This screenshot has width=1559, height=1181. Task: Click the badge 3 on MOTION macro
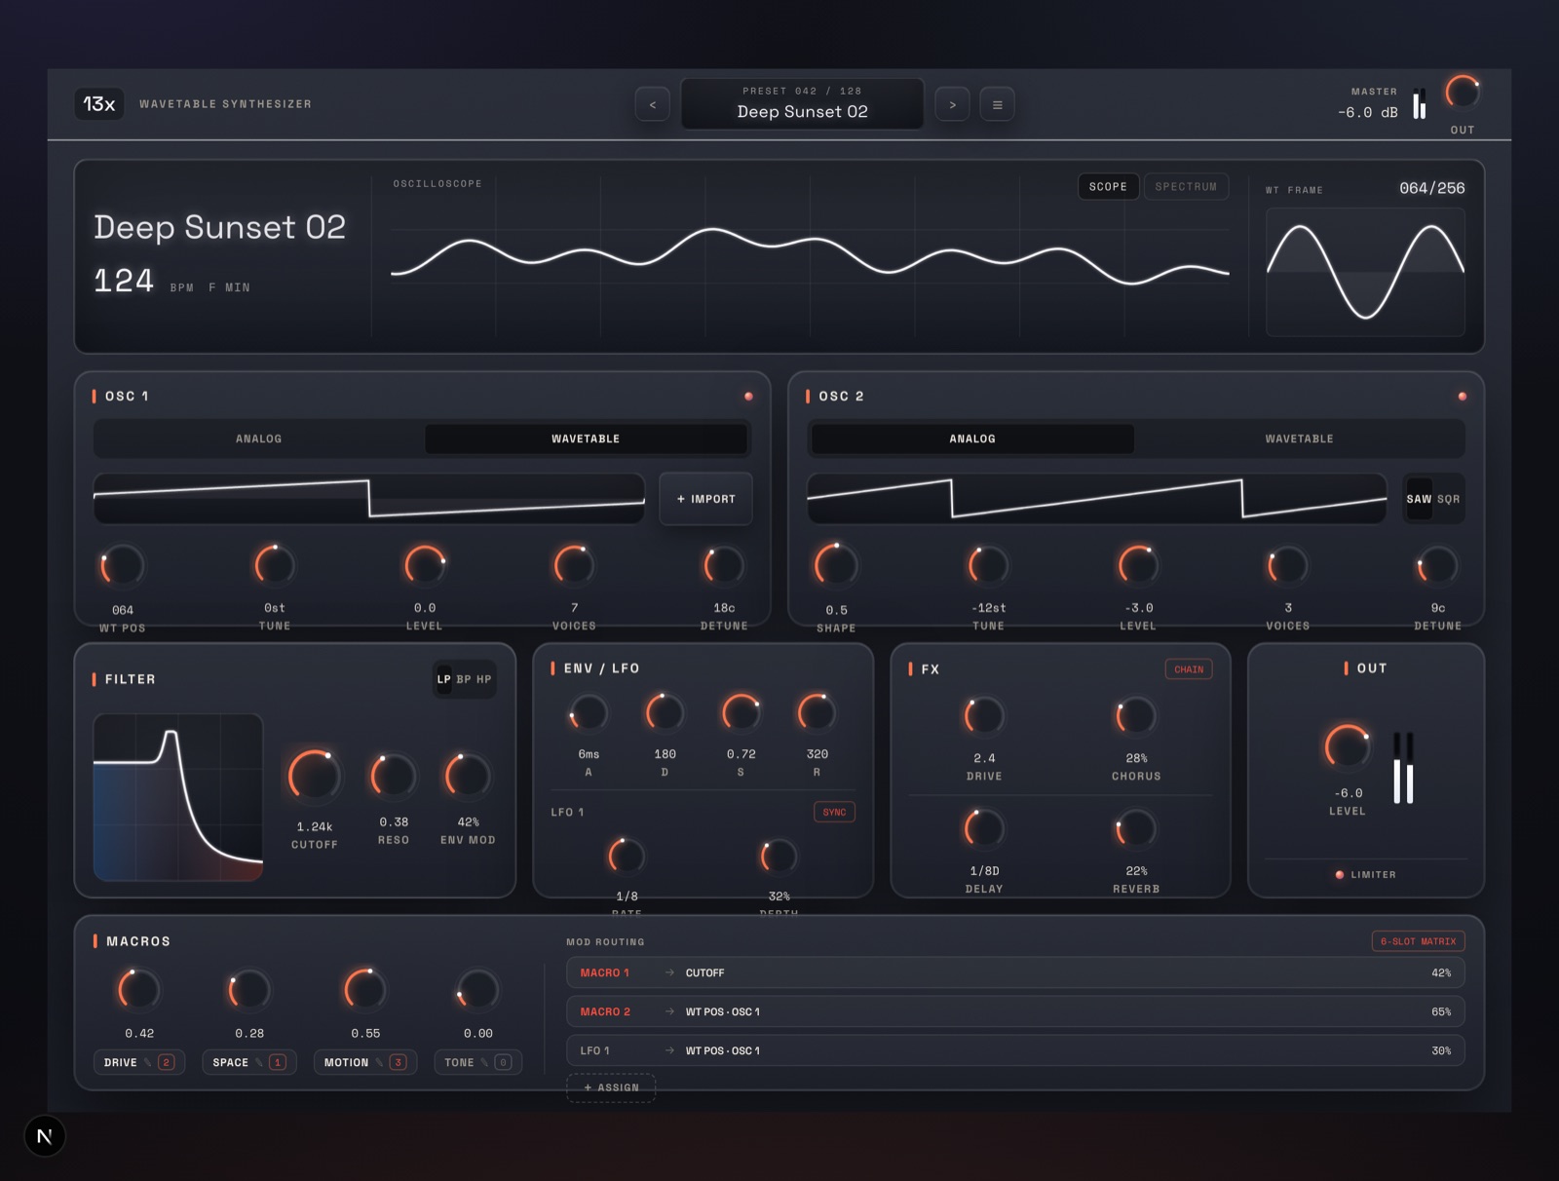coord(398,1062)
